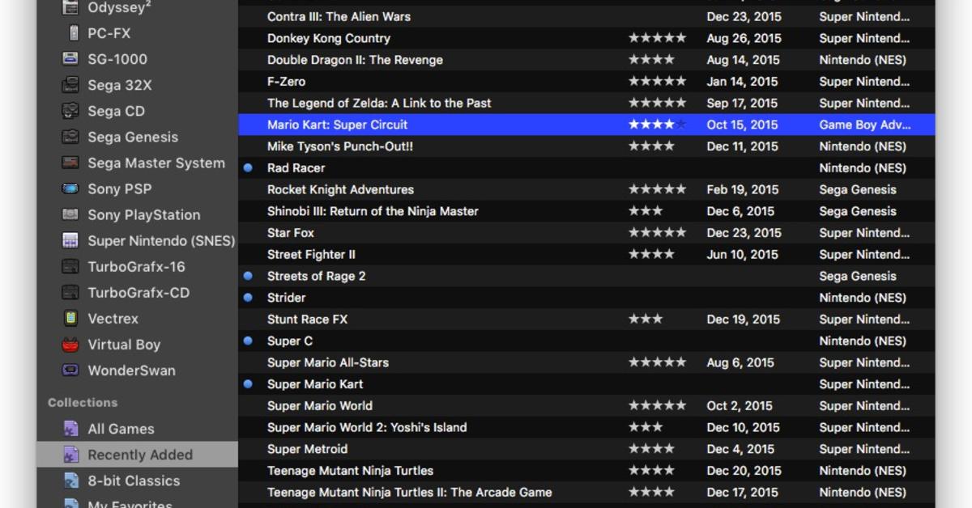This screenshot has height=508, width=972.
Task: Click the SG-1000 console icon
Action: 72,59
